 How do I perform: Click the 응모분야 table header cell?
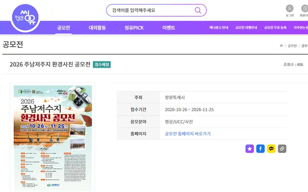[138, 121]
